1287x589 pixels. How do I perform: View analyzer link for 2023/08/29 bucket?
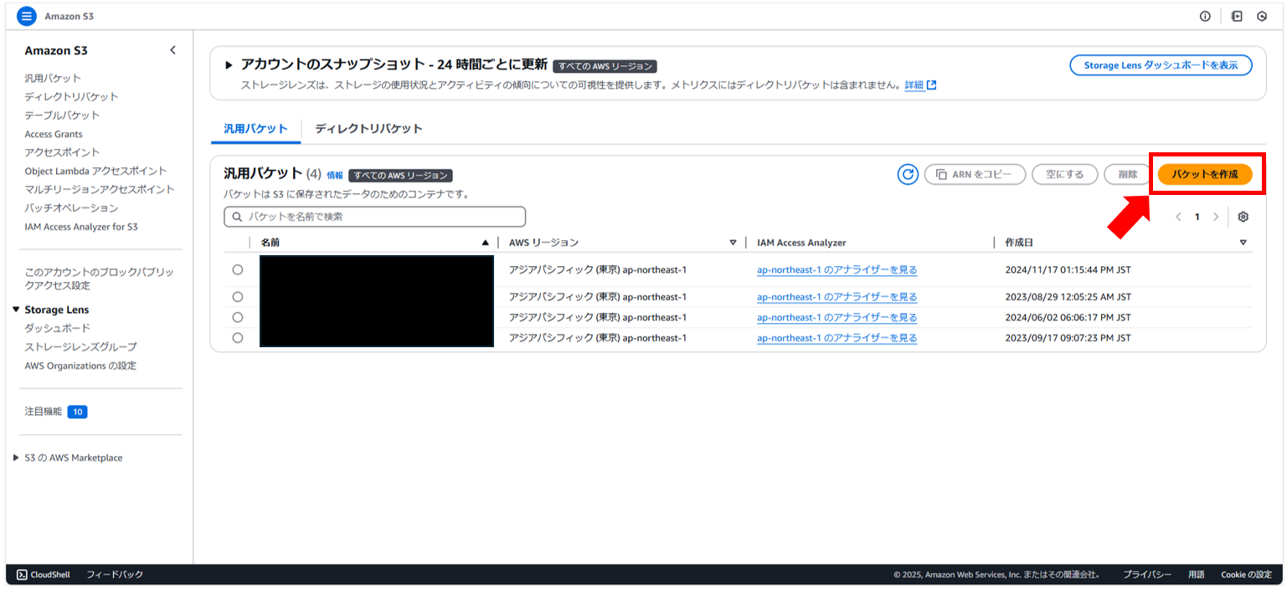837,297
